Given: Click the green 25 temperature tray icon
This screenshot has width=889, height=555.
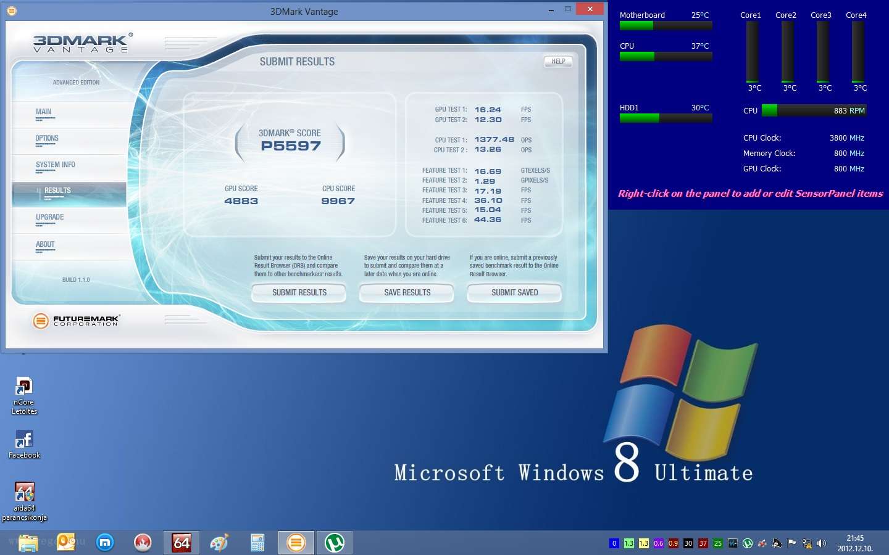Looking at the screenshot, I should coord(717,543).
